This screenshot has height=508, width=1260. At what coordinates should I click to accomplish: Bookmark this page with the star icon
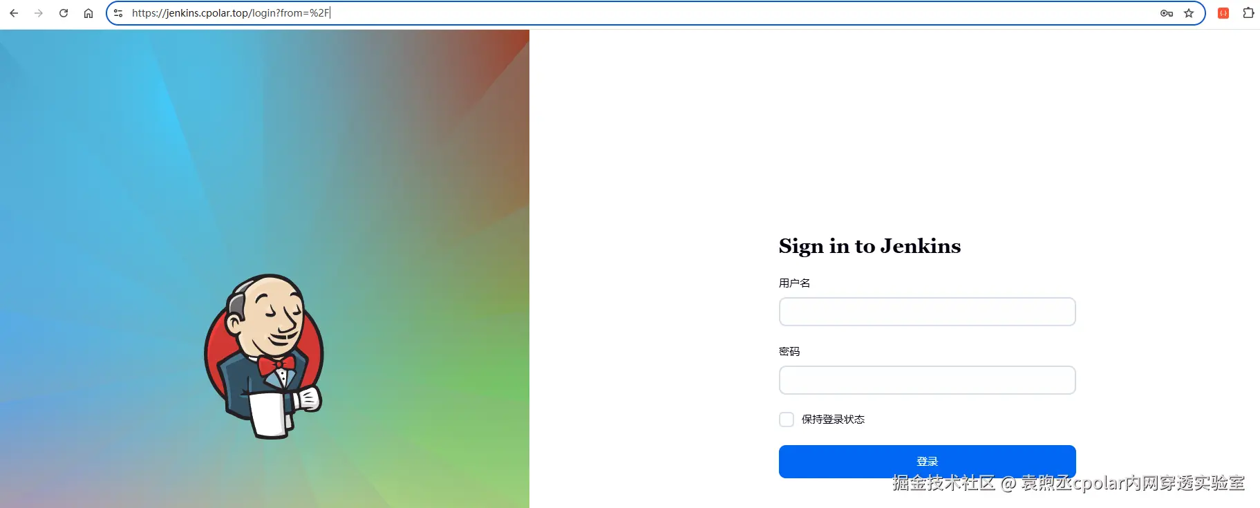click(x=1189, y=13)
